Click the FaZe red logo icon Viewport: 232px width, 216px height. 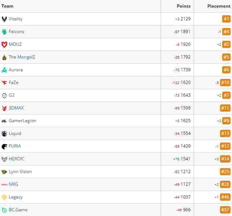click(x=4, y=83)
